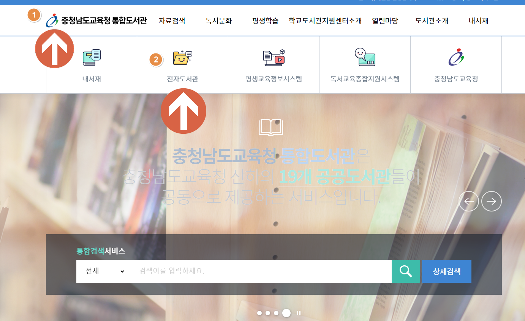The width and height of the screenshot is (525, 321).
Task: Open the 내서재 quick link label
Action: click(x=92, y=79)
